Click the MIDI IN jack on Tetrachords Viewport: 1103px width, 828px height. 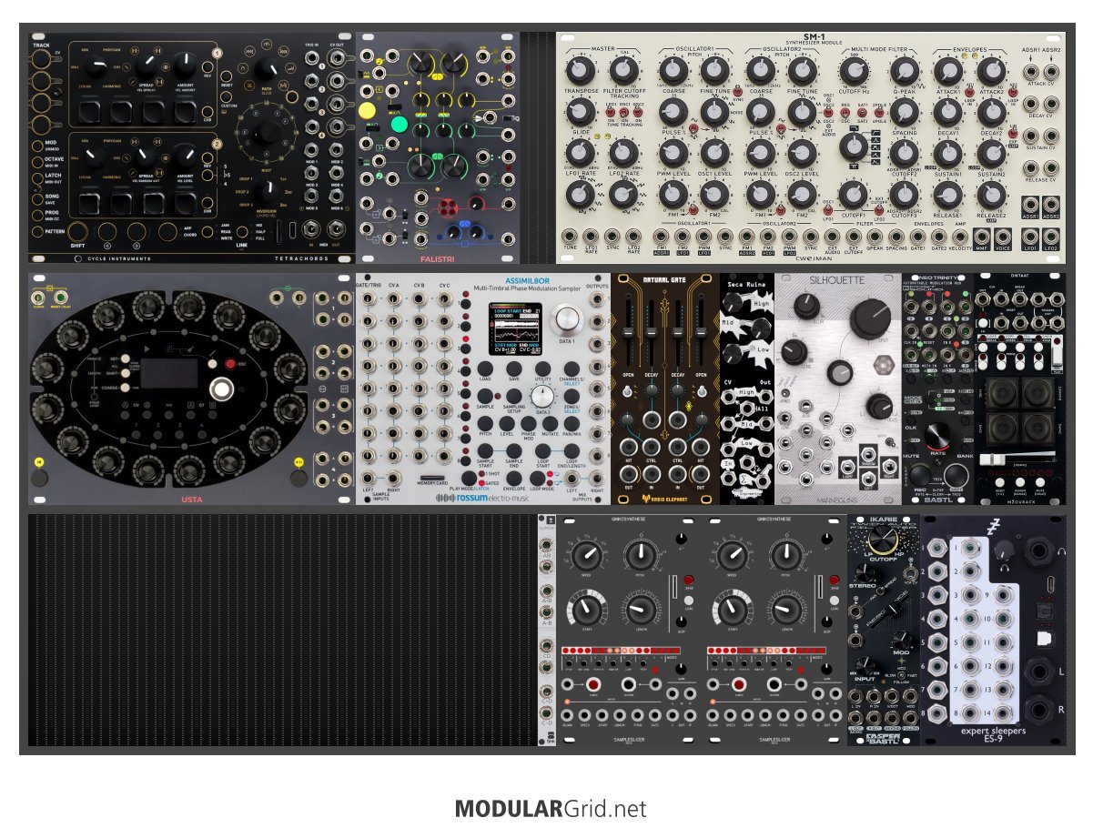[311, 229]
